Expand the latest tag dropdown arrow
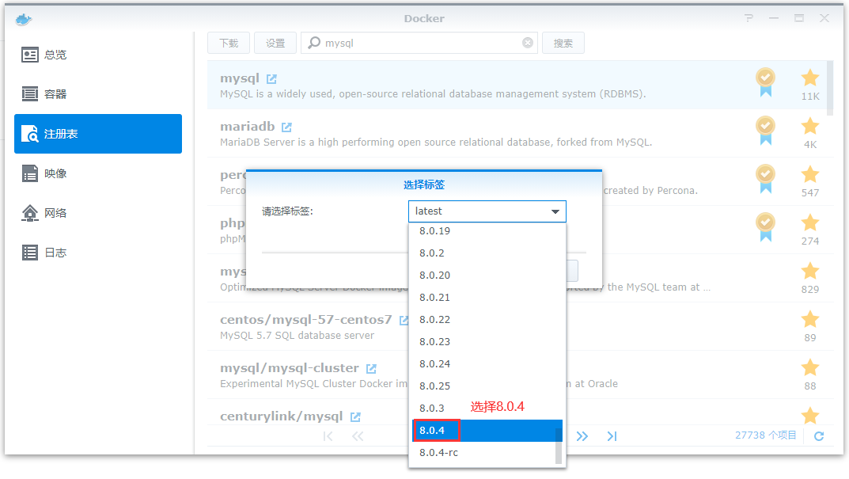849x479 pixels. click(x=556, y=211)
